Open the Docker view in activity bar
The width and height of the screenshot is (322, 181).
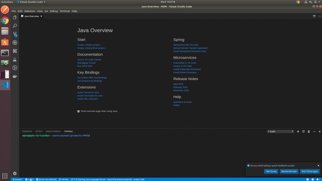pos(14,76)
